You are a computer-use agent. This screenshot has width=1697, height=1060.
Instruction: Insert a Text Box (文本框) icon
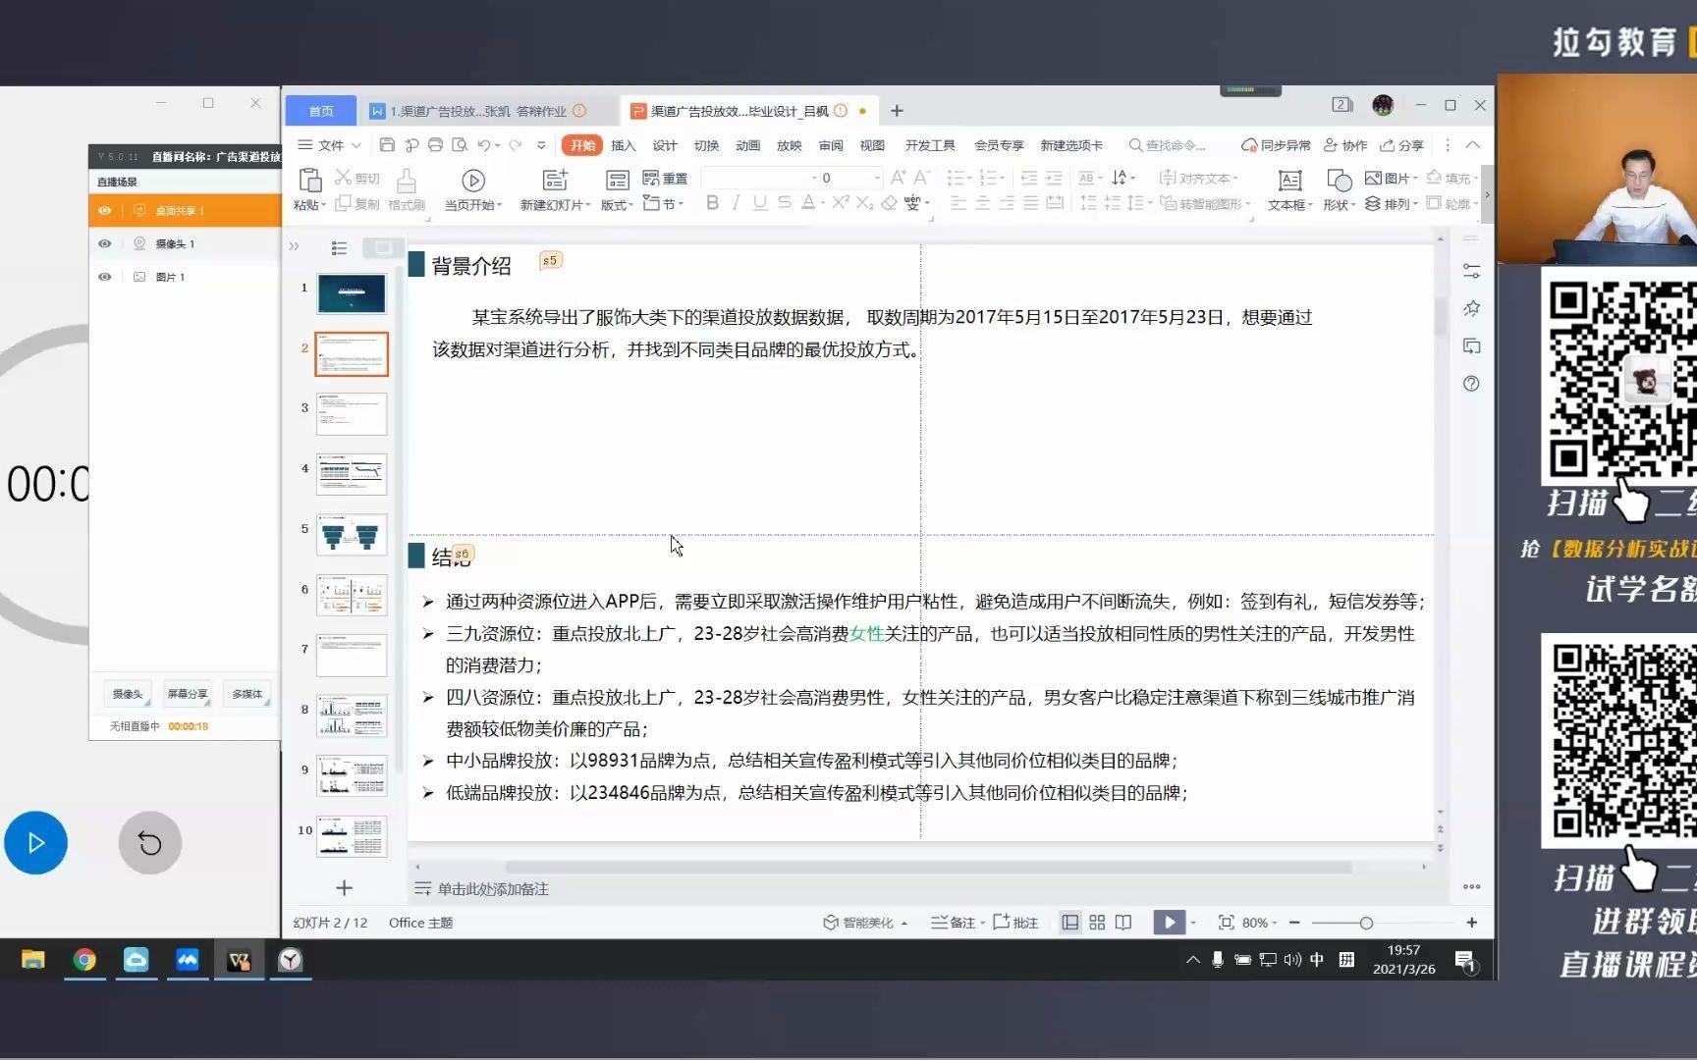coord(1289,181)
